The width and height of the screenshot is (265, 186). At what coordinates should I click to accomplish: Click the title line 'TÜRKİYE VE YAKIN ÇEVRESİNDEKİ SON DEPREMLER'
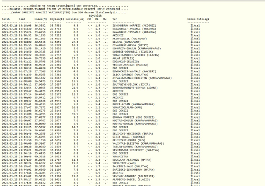pos(63,6)
